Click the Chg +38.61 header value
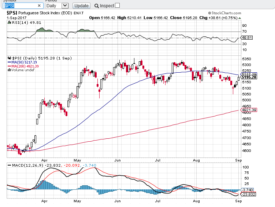This screenshot has width=275, height=207. pos(218,18)
